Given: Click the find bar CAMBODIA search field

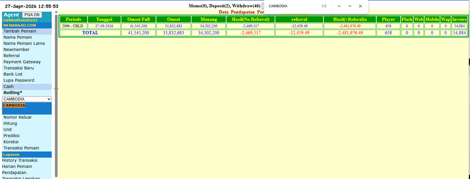Looking at the screenshot, I should (x=292, y=6).
